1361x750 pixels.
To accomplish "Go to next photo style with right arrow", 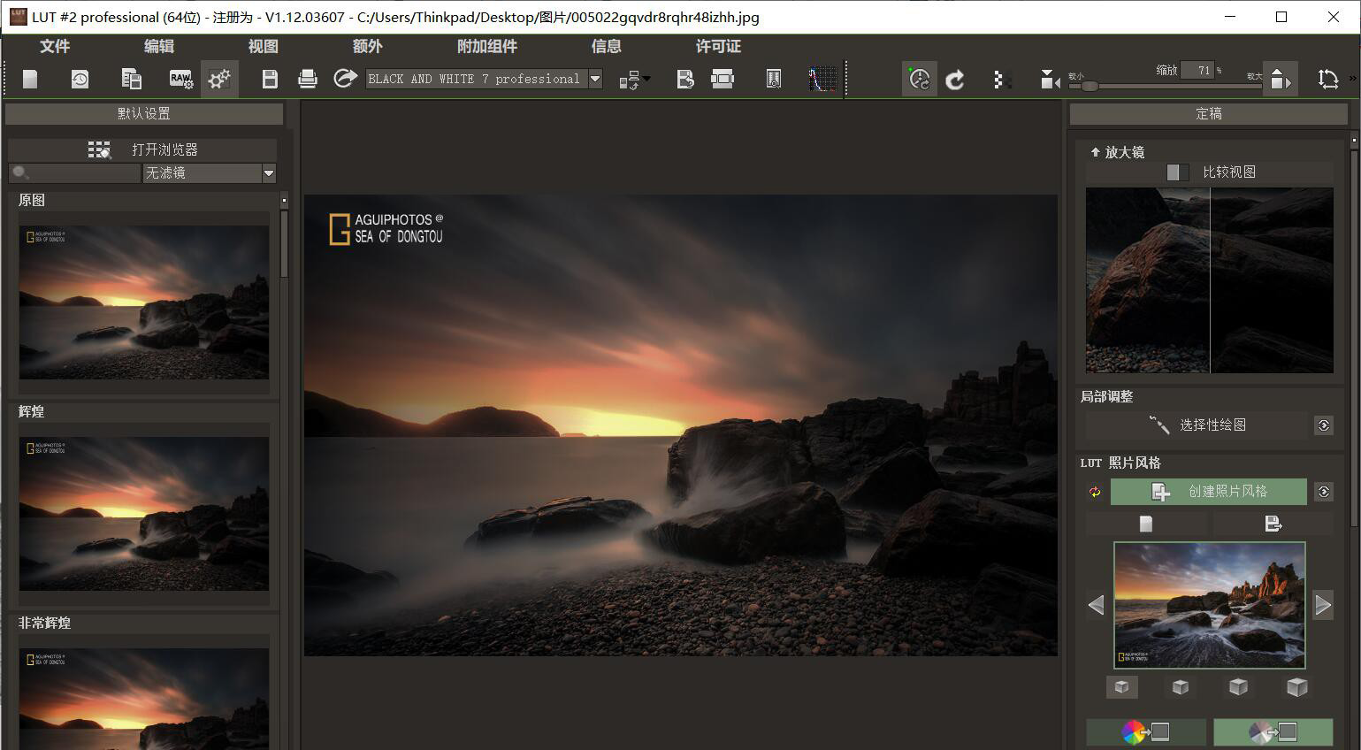I will tap(1323, 605).
